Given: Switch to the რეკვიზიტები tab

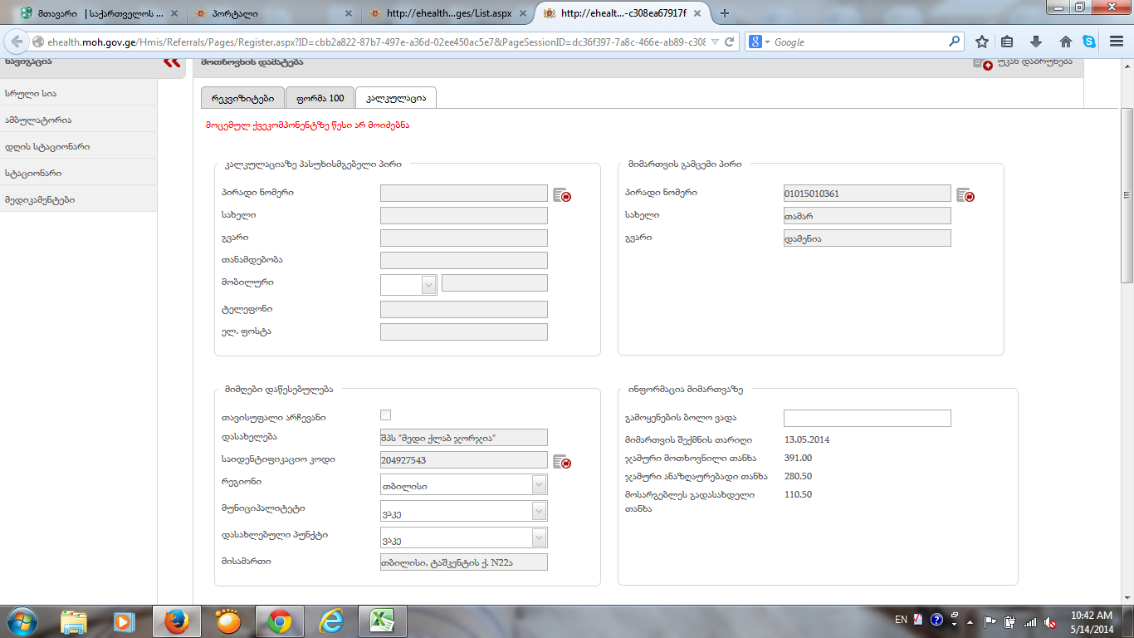Looking at the screenshot, I should 242,98.
